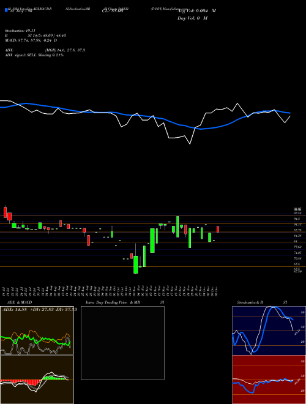The height and width of the screenshot is (404, 306).
Task: Click the 'Avg Vol: 0.004 M' label
Action: click(196, 11)
